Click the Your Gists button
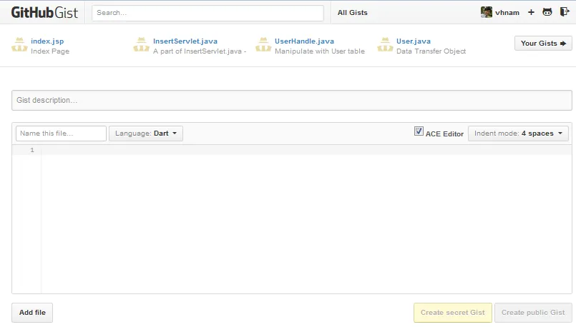 (x=543, y=44)
